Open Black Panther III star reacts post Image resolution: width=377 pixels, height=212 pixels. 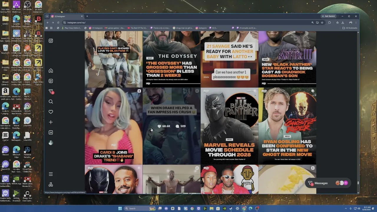click(287, 59)
